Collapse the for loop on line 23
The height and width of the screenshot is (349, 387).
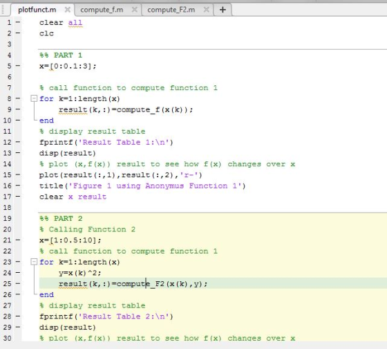(x=34, y=262)
